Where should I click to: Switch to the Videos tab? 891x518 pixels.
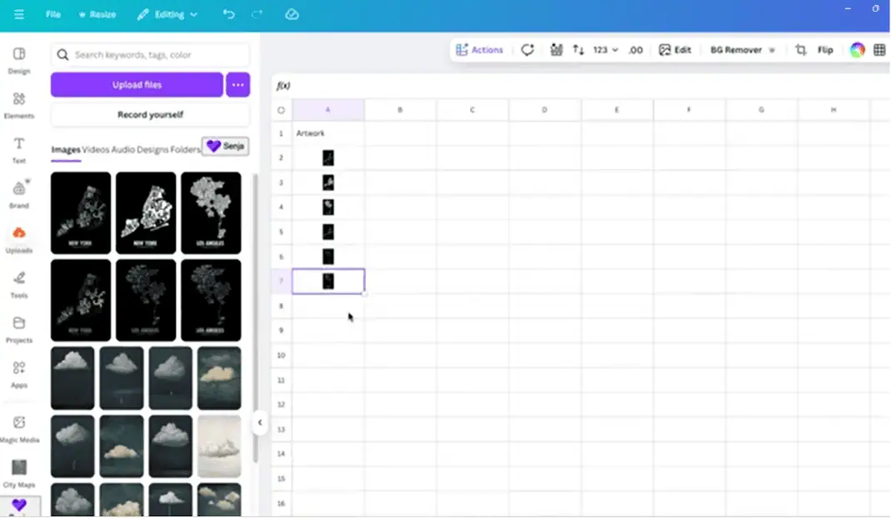click(x=96, y=150)
